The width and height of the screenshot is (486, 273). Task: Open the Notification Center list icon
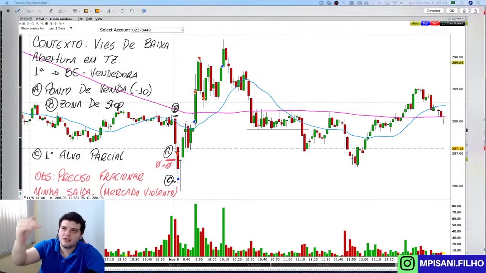tap(478, 3)
